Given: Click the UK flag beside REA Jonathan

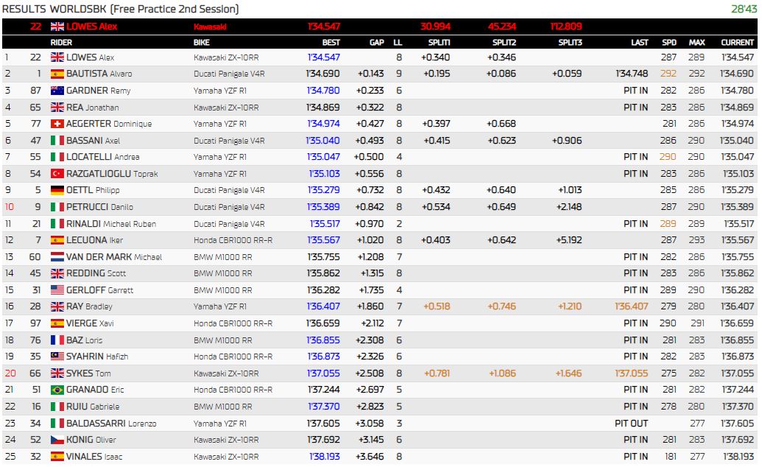Looking at the screenshot, I should (x=57, y=108).
